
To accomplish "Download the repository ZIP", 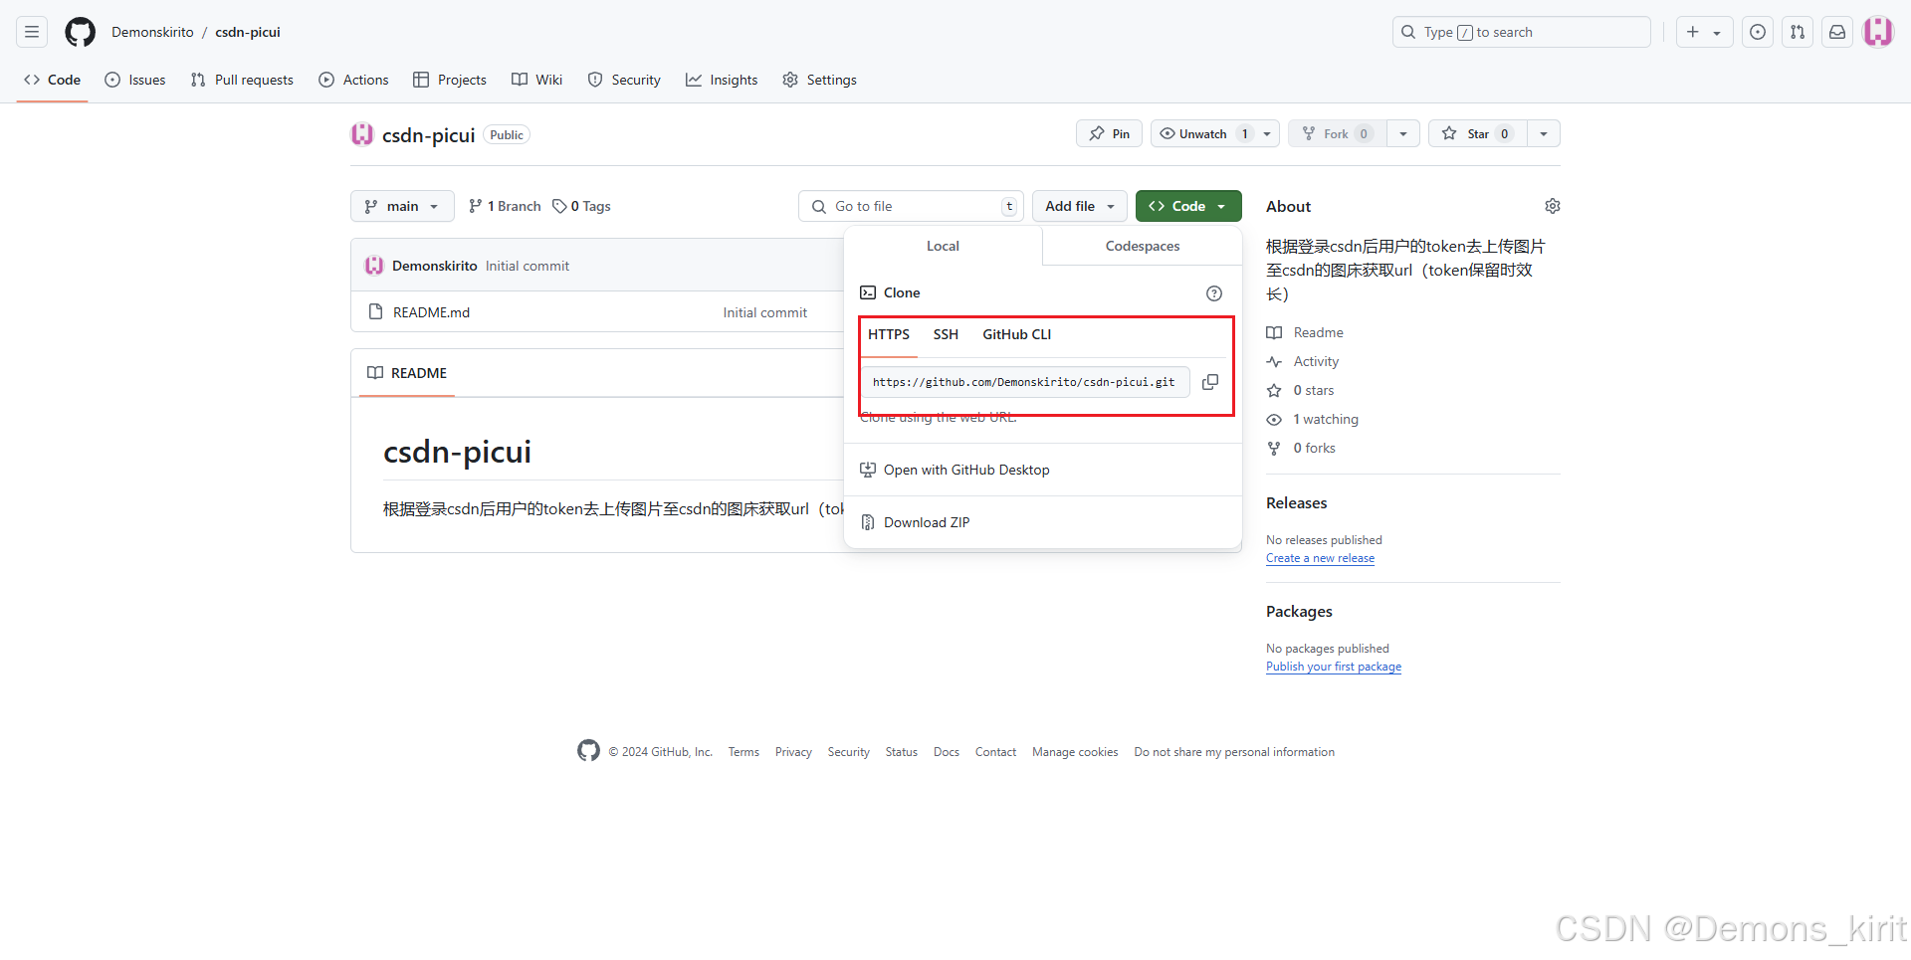I will click(915, 522).
